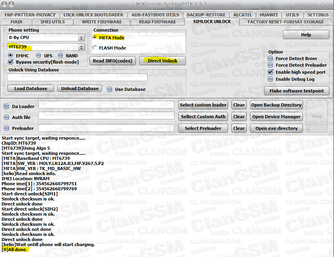Toggle Enable high speed port checkbox
This screenshot has width=334, height=257.
[x=270, y=72]
